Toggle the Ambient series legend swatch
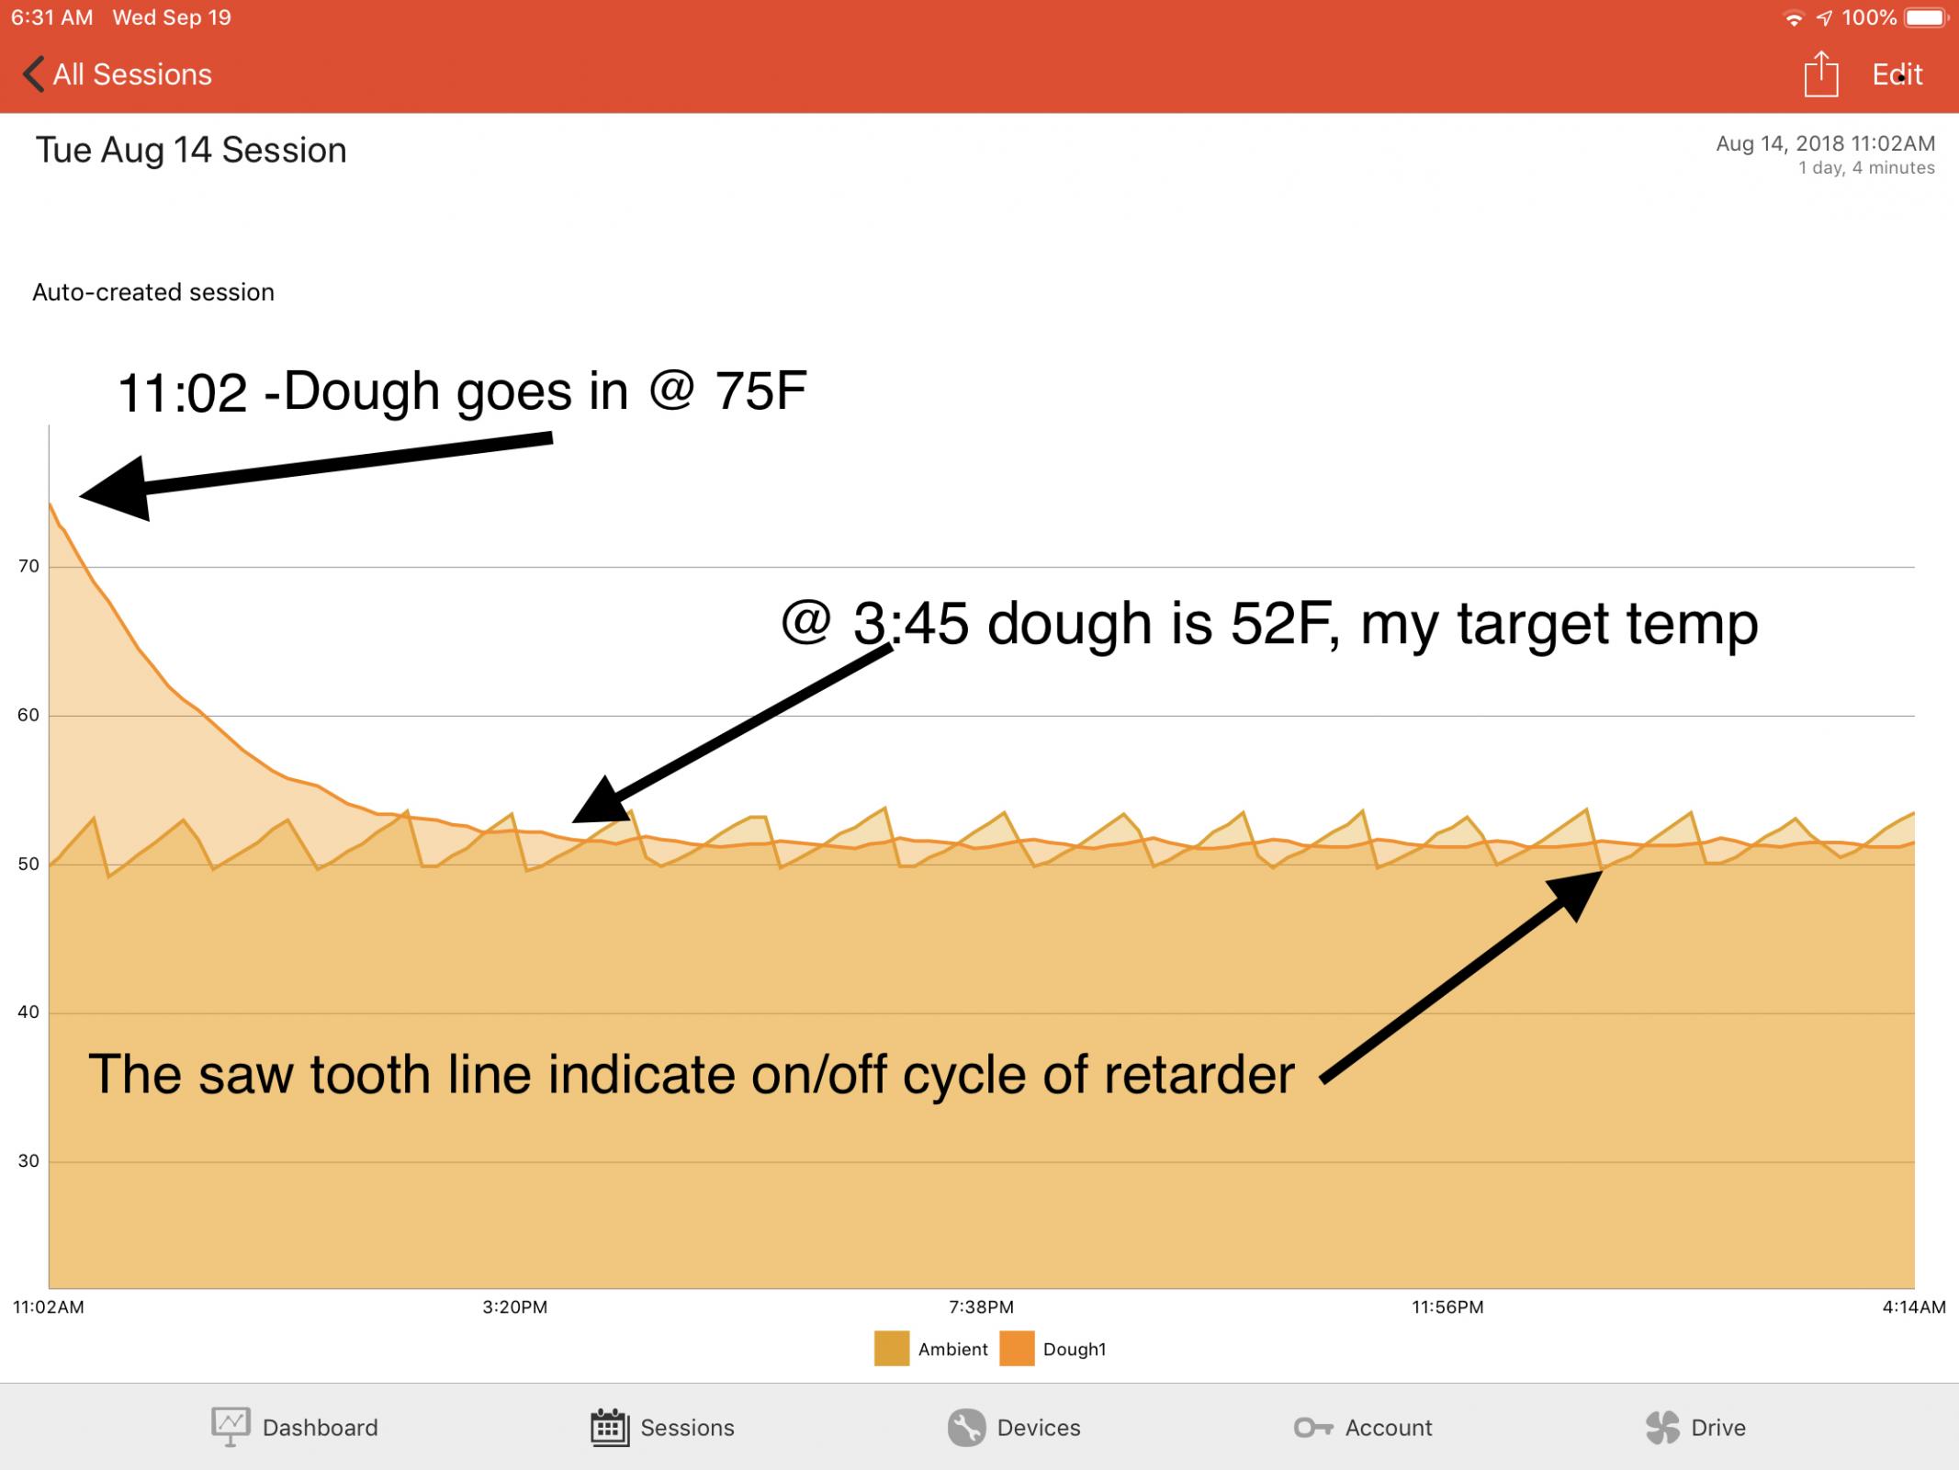 click(891, 1349)
